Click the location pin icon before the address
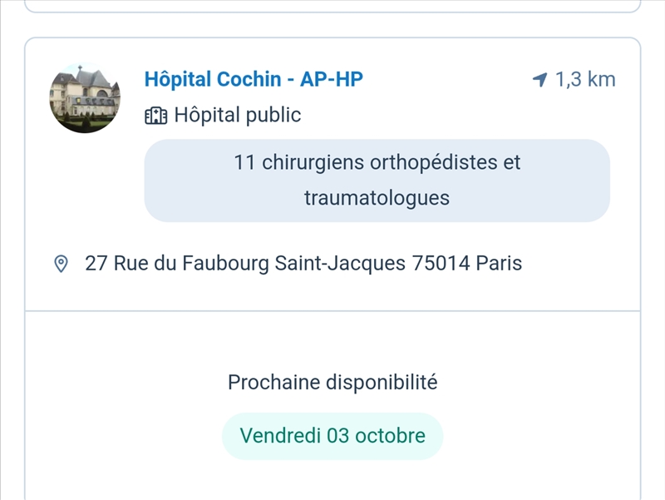The height and width of the screenshot is (500, 665). pos(59,262)
